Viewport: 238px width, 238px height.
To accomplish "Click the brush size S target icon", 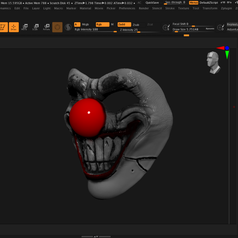I will pos(166,28).
